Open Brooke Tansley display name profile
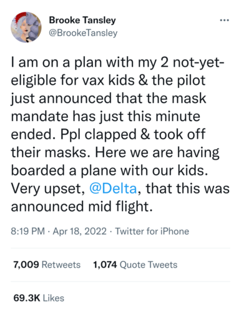The width and height of the screenshot is (241, 312). point(82,21)
